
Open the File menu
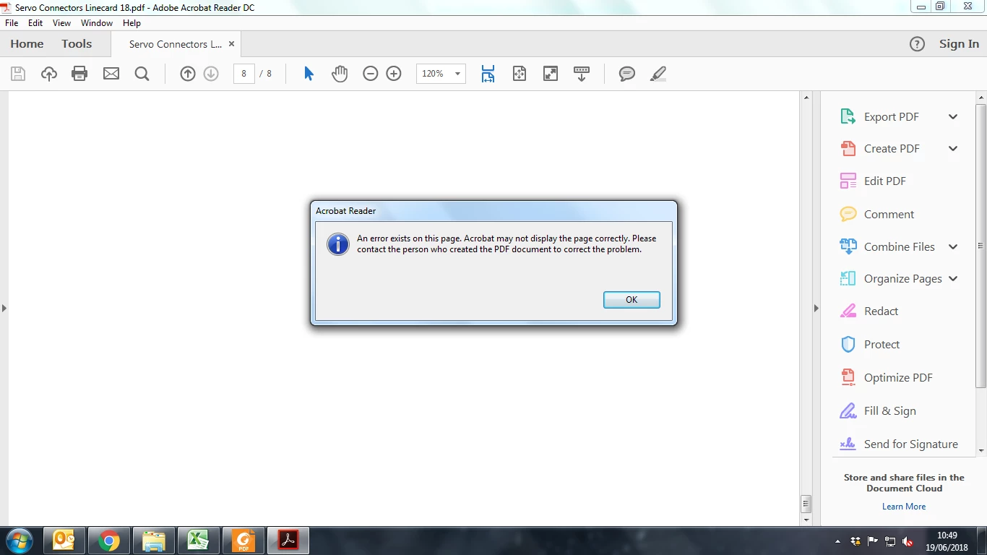pyautogui.click(x=12, y=23)
